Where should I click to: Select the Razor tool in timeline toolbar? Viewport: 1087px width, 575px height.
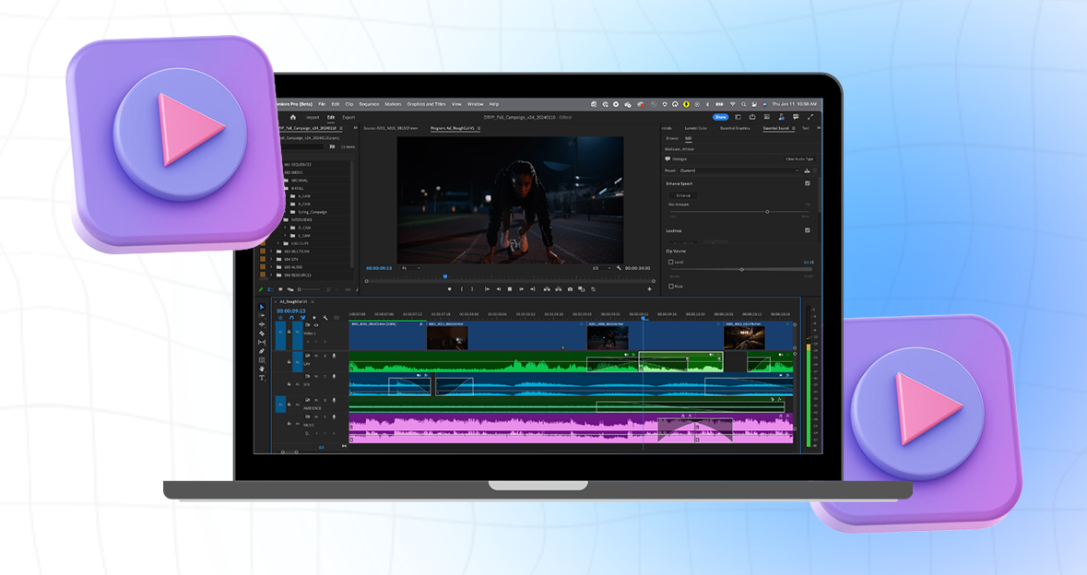[262, 334]
